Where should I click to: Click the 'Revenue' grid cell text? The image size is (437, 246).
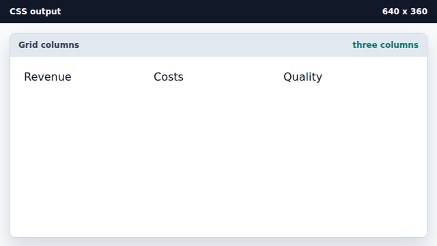48,77
